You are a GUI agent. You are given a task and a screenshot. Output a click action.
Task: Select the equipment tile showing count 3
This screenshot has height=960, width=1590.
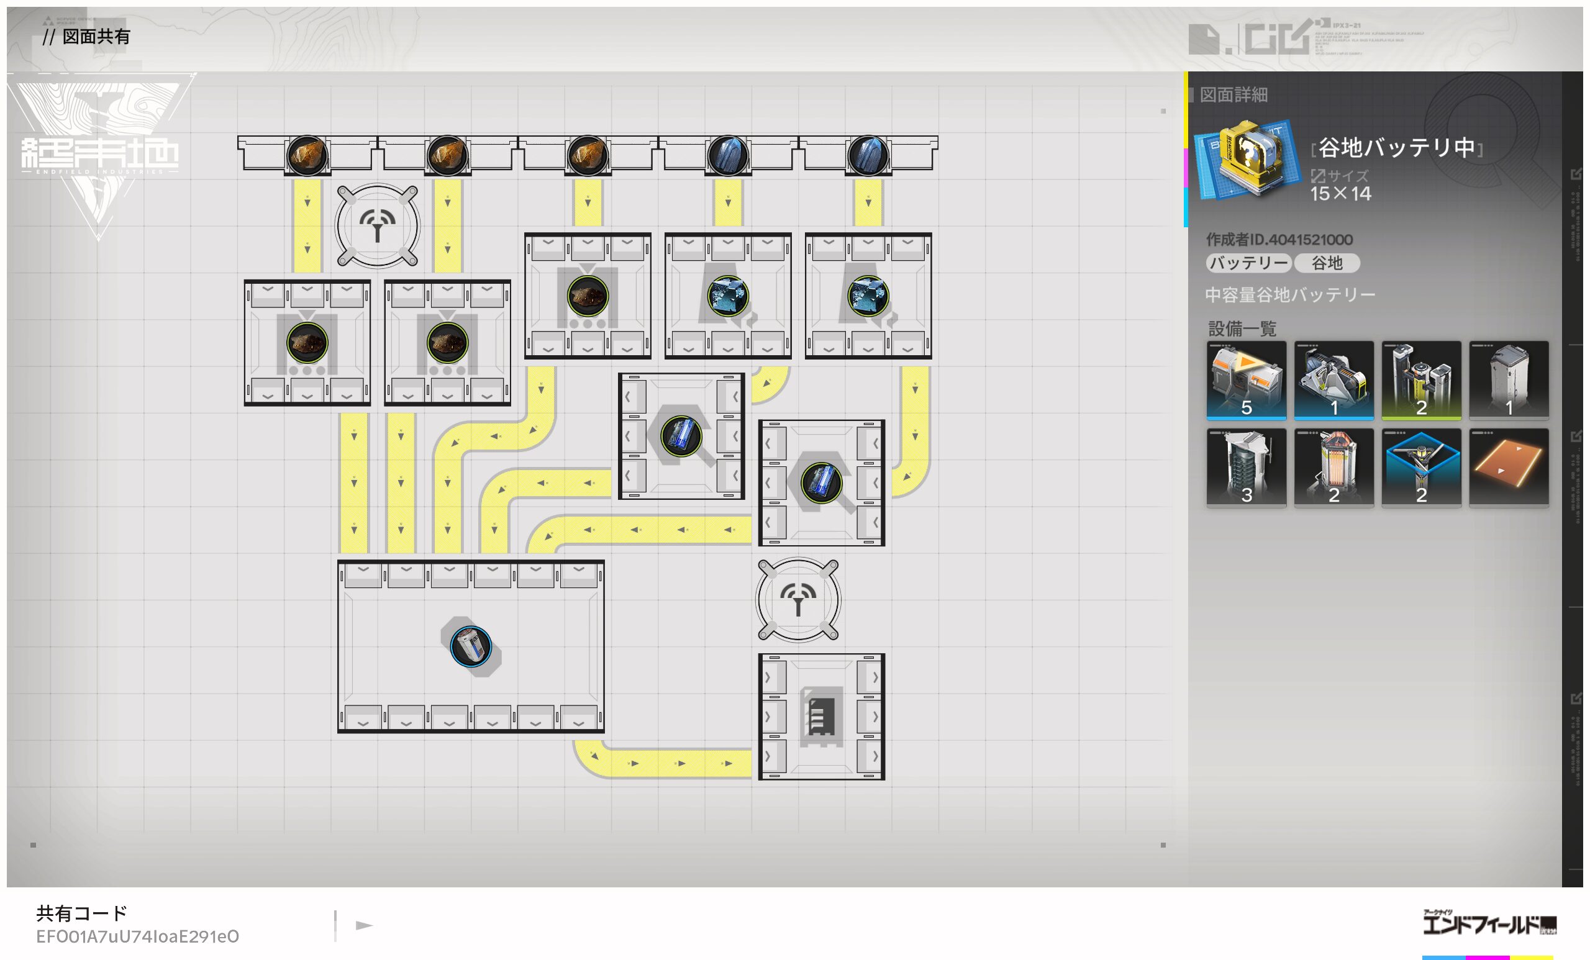coord(1246,468)
